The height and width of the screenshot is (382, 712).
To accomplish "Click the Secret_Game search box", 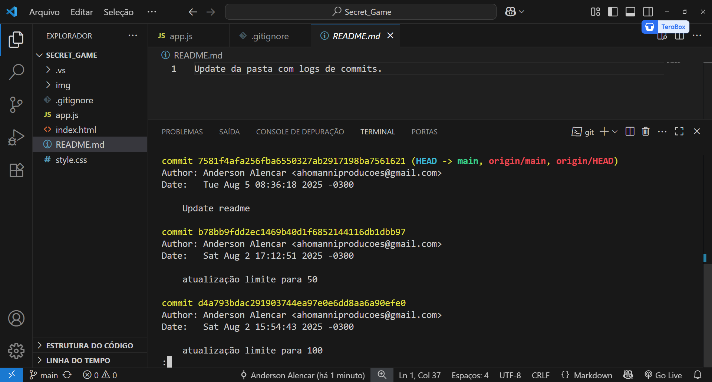I will click(x=360, y=12).
